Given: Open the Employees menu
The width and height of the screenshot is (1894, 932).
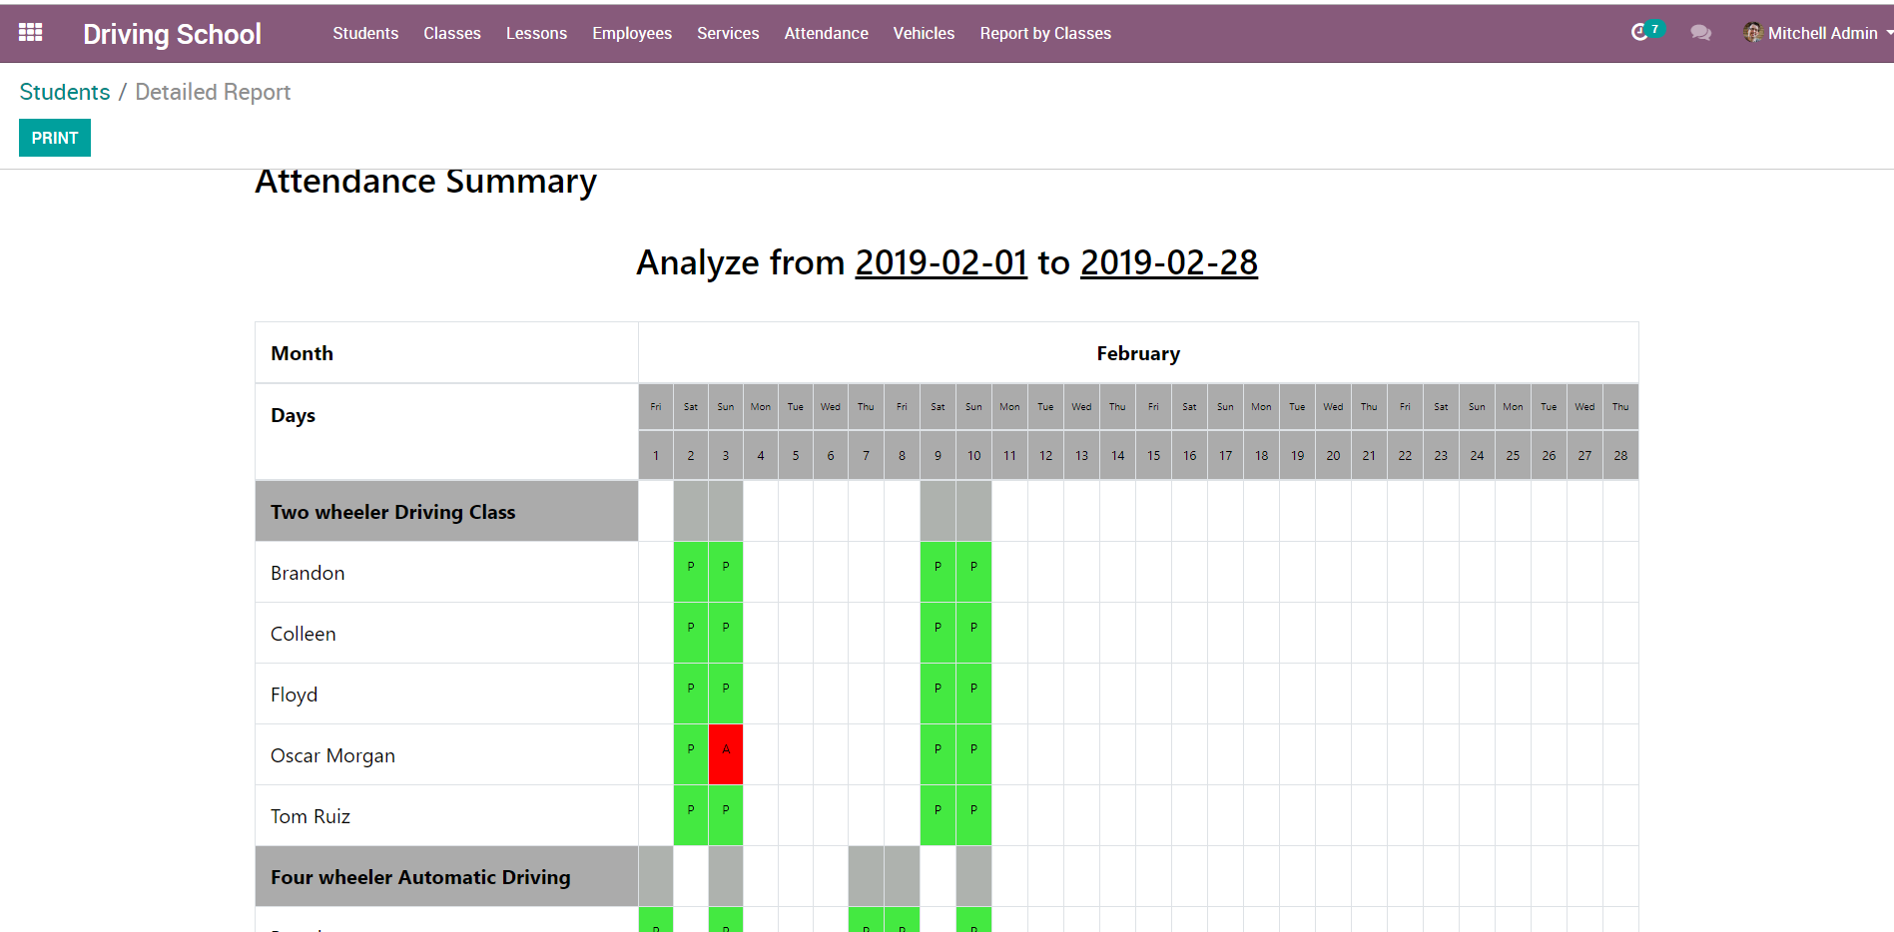Looking at the screenshot, I should pos(631,33).
